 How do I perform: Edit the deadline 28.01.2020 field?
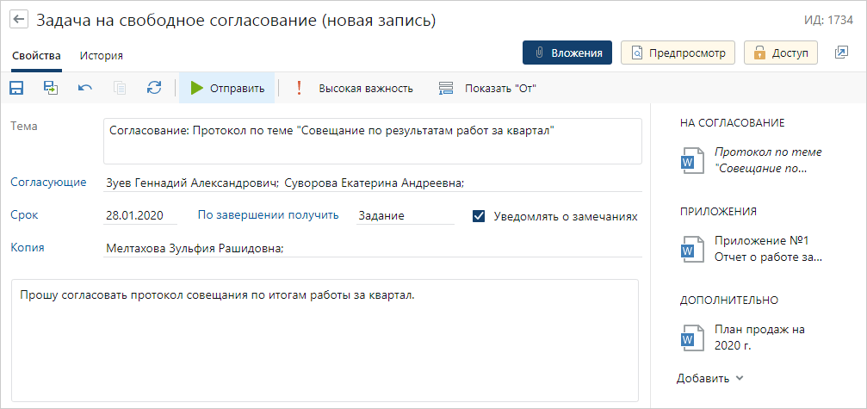pyautogui.click(x=140, y=216)
